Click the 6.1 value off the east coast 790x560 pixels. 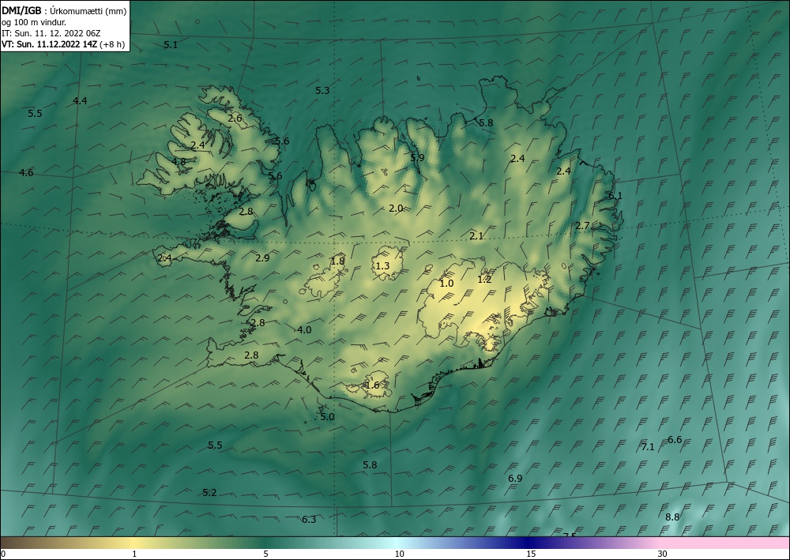tap(615, 195)
